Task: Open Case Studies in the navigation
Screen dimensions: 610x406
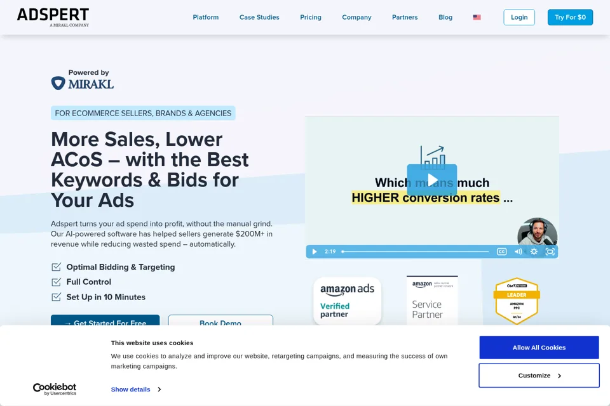Action: (259, 17)
